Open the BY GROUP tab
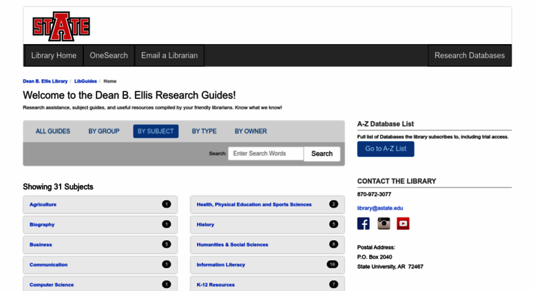This screenshot has height=291, width=535. tap(104, 131)
